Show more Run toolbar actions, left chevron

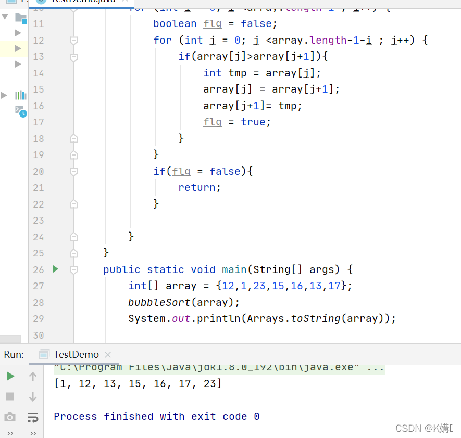(10, 433)
